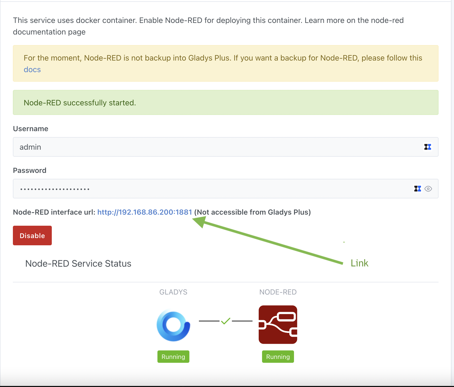454x387 pixels.
Task: Click the Node-RED dark red logo
Action: [x=278, y=325]
